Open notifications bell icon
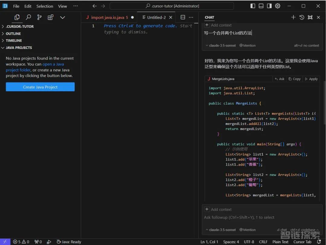Screen dimensions: 326x245 (319, 242)
